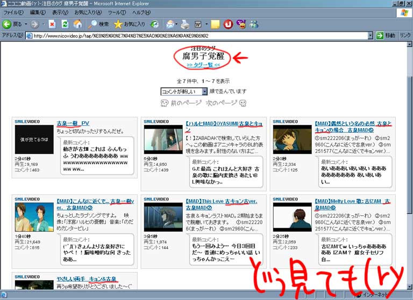Click the IE page icon in status bar
Image resolution: width=413 pixels, height=300 pixels.
pyautogui.click(x=4, y=295)
